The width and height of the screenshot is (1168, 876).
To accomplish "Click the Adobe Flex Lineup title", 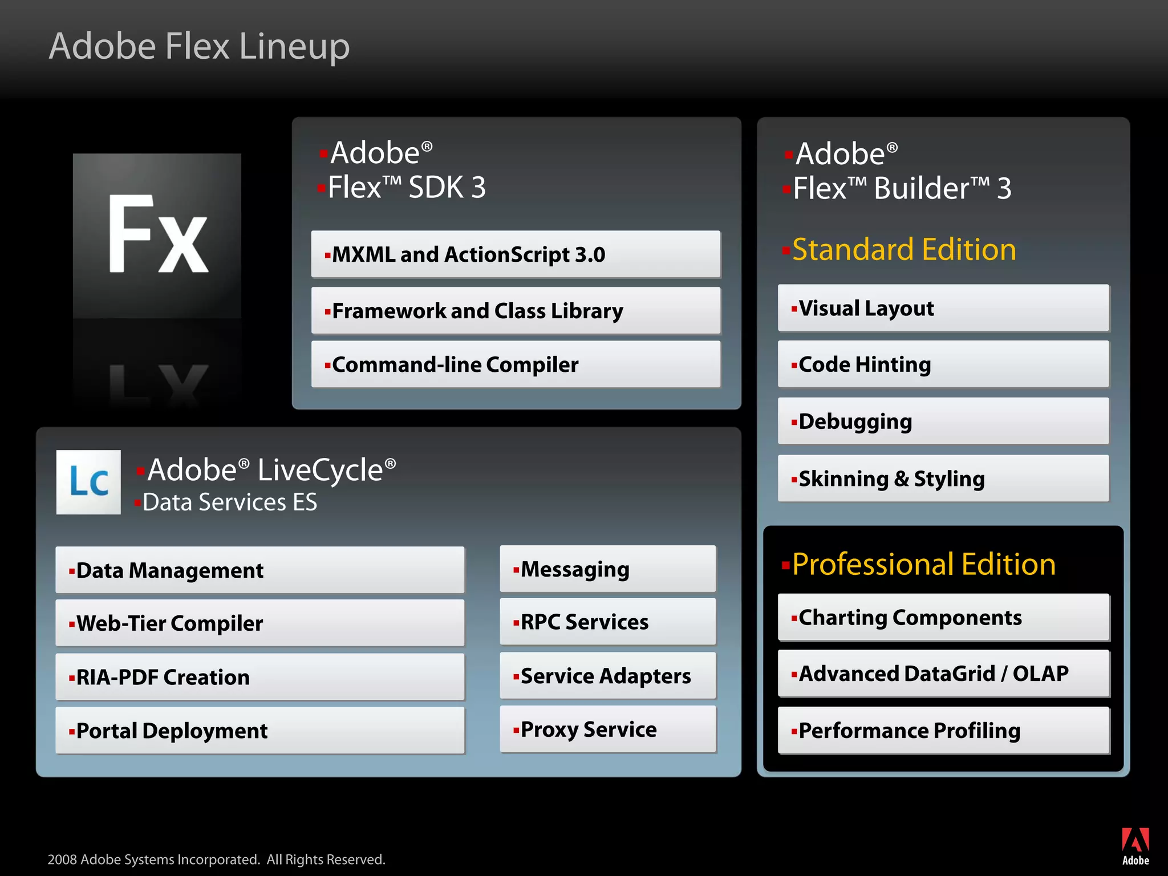I will (x=199, y=47).
